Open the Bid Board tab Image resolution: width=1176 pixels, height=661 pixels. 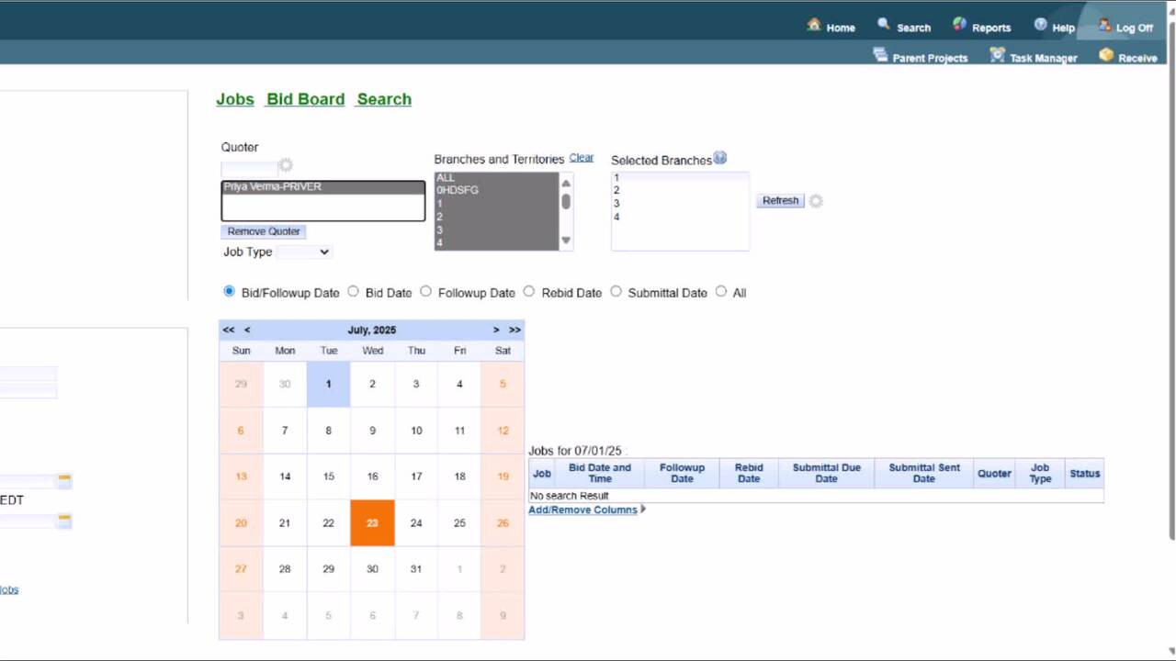click(x=305, y=99)
